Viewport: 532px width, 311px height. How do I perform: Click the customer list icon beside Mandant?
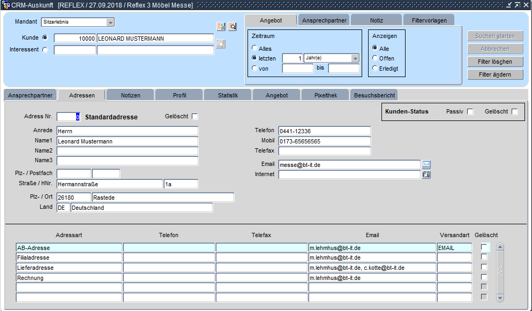(x=221, y=26)
